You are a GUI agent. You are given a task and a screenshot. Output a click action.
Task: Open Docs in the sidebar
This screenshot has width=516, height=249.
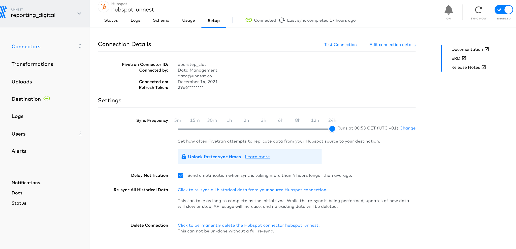(x=17, y=193)
